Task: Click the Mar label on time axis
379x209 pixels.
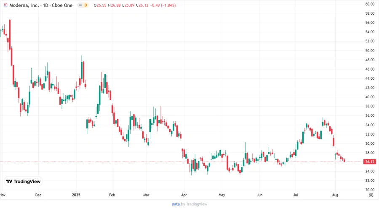Action: (146, 195)
